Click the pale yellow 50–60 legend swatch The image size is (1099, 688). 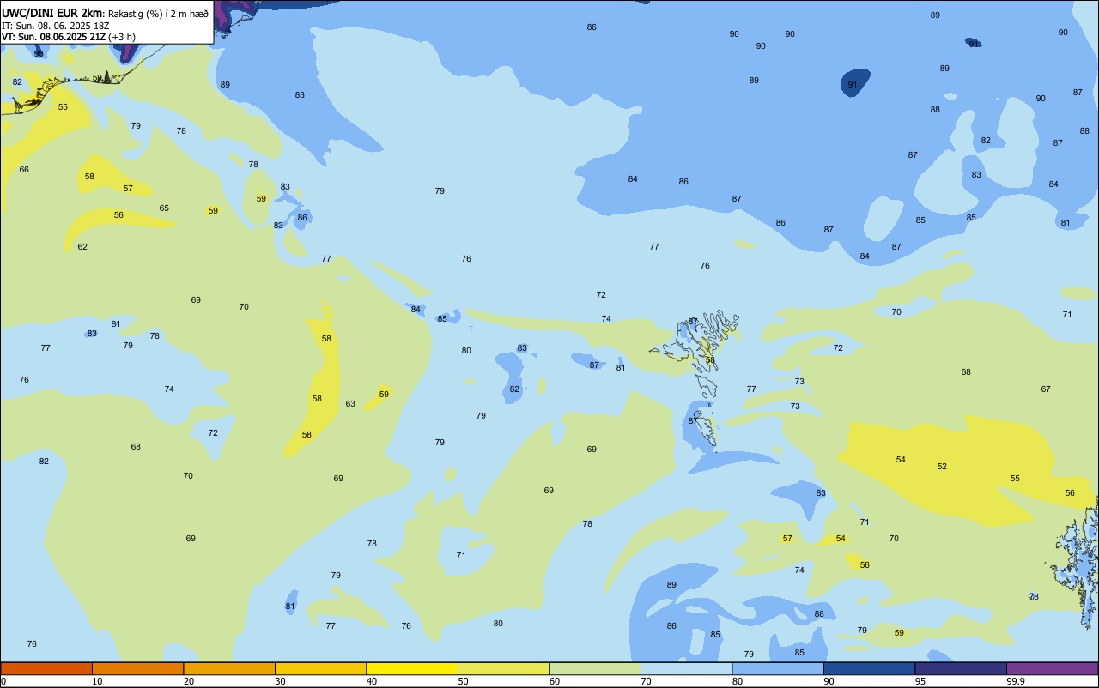click(x=503, y=668)
